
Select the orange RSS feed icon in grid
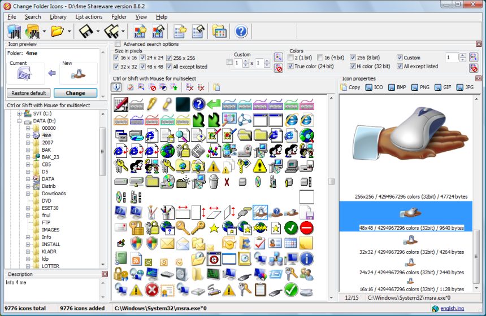[x=136, y=260]
